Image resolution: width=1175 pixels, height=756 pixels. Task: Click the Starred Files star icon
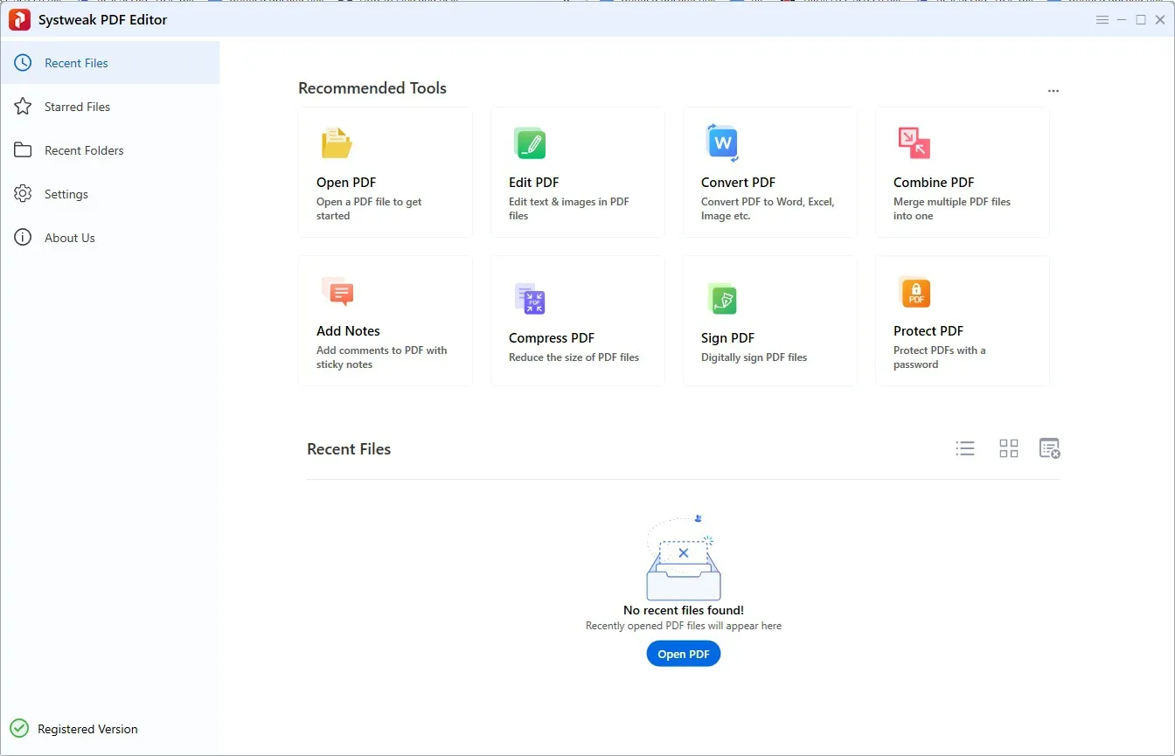(23, 107)
